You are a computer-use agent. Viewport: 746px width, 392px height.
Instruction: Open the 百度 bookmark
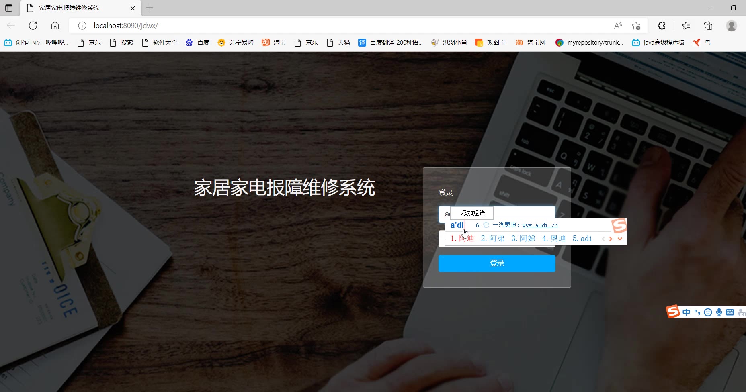(x=197, y=43)
